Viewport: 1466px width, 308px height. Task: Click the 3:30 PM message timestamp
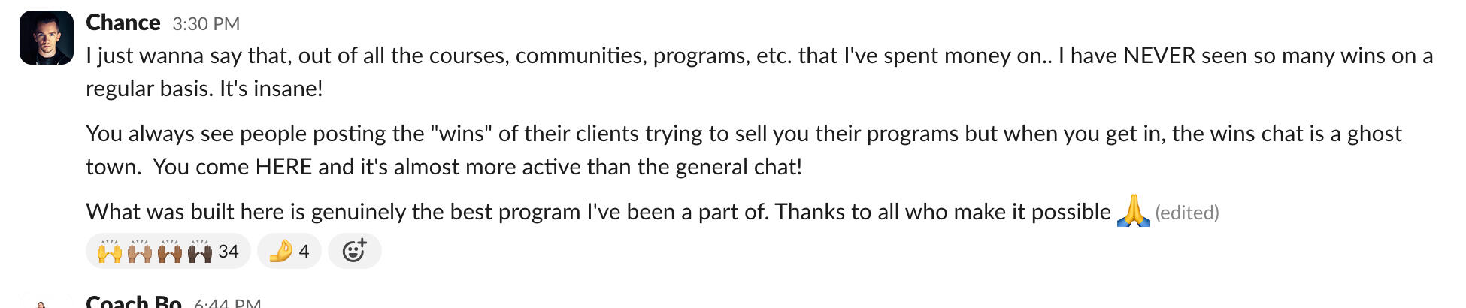click(206, 24)
